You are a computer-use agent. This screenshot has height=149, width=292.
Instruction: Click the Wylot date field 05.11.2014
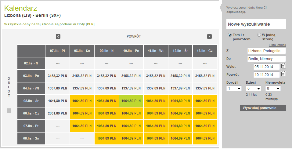(x=267, y=67)
